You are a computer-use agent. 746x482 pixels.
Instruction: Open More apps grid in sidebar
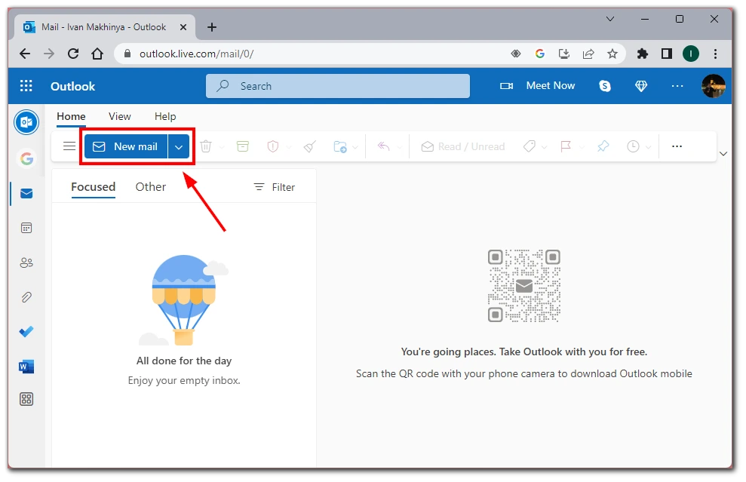(x=26, y=399)
